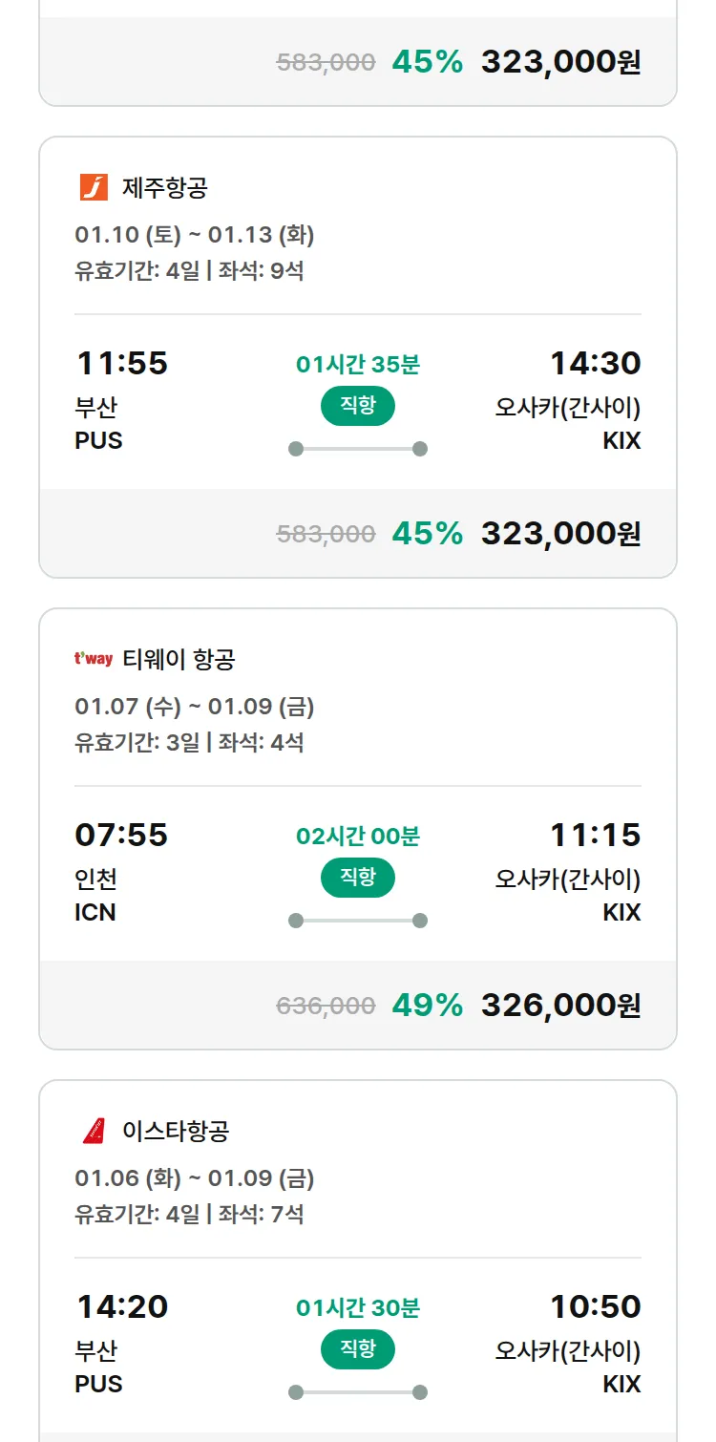Screen dimensions: 716x1442
Task: Click the 07:55 Incheon departure time
Action: tap(121, 836)
